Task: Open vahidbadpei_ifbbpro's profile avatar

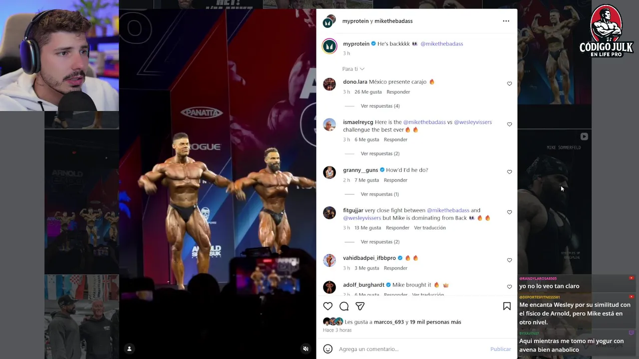Action: pyautogui.click(x=329, y=260)
